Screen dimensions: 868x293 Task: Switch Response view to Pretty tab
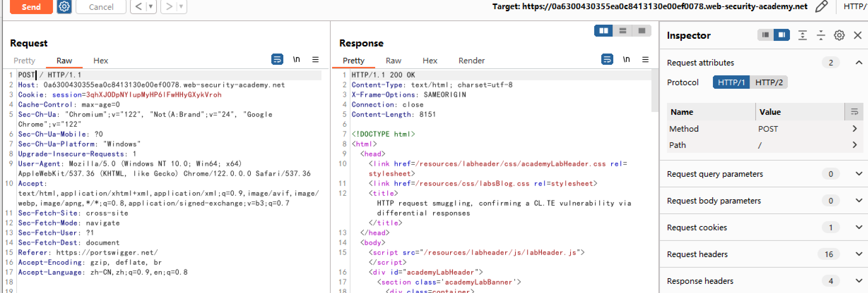pyautogui.click(x=353, y=61)
